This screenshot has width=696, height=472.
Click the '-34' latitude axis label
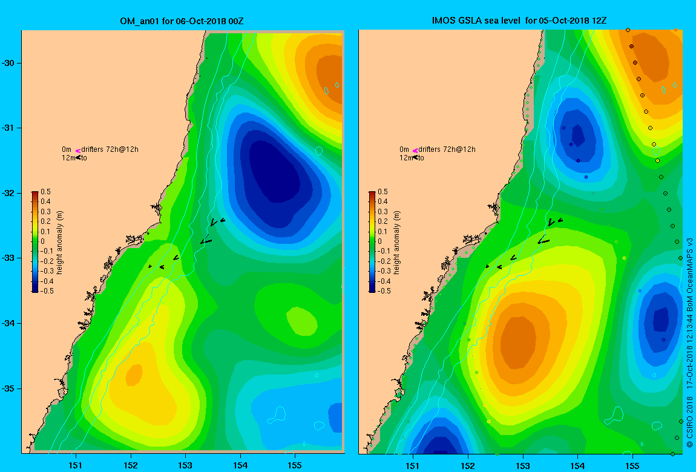(8, 323)
